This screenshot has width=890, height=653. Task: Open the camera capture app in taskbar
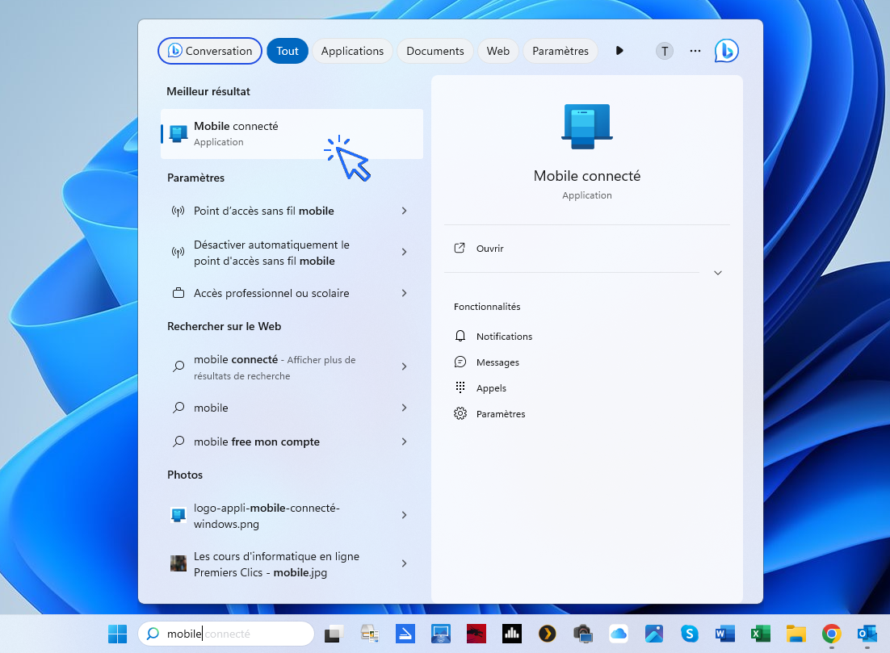click(583, 634)
